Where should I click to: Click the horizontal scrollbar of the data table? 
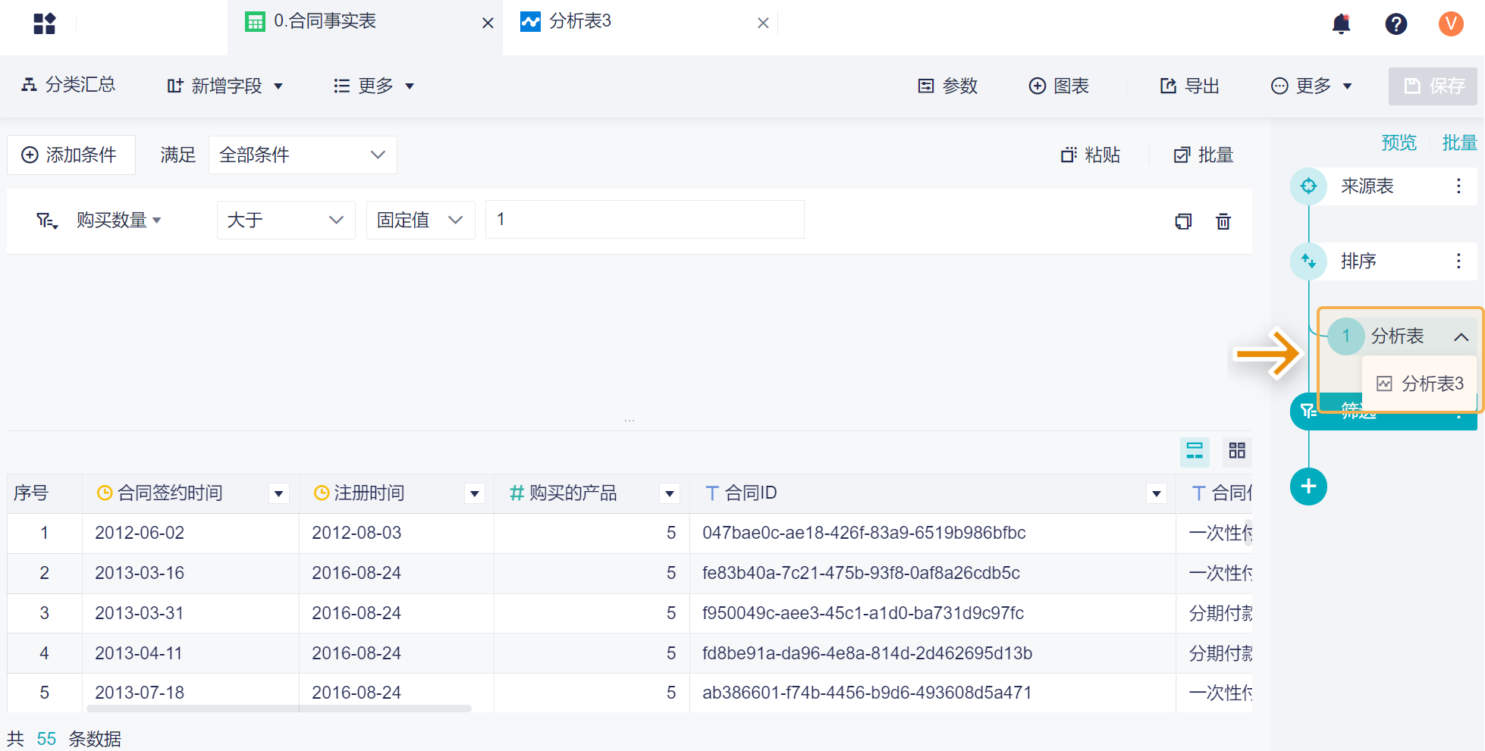click(279, 709)
